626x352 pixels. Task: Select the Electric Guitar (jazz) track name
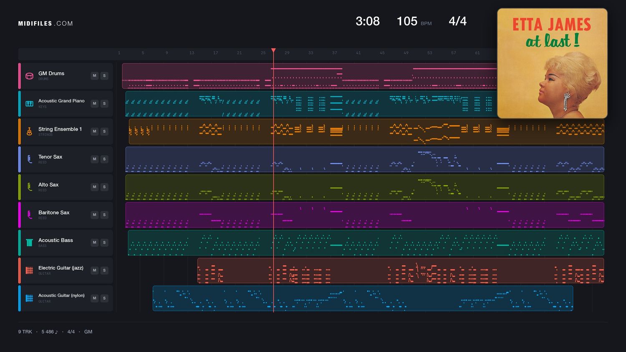pyautogui.click(x=61, y=268)
